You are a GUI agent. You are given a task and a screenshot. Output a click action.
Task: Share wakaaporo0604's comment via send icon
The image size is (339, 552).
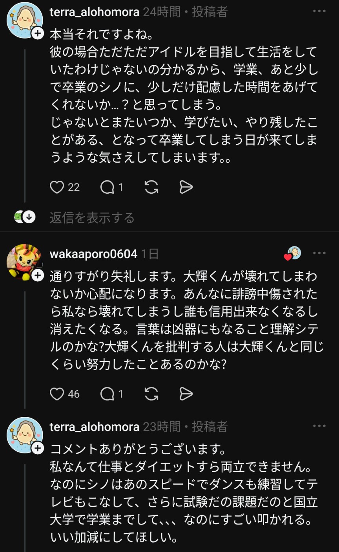pyautogui.click(x=186, y=394)
